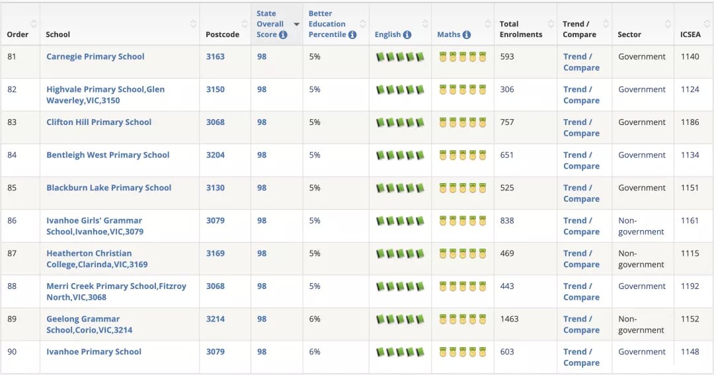This screenshot has width=714, height=375.
Task: Sort by School column using sort arrows
Action: tap(194, 24)
